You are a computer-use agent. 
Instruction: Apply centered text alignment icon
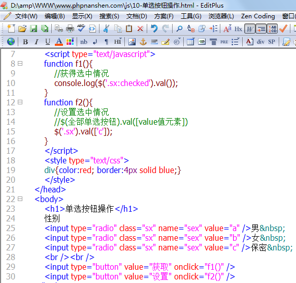click(213, 42)
